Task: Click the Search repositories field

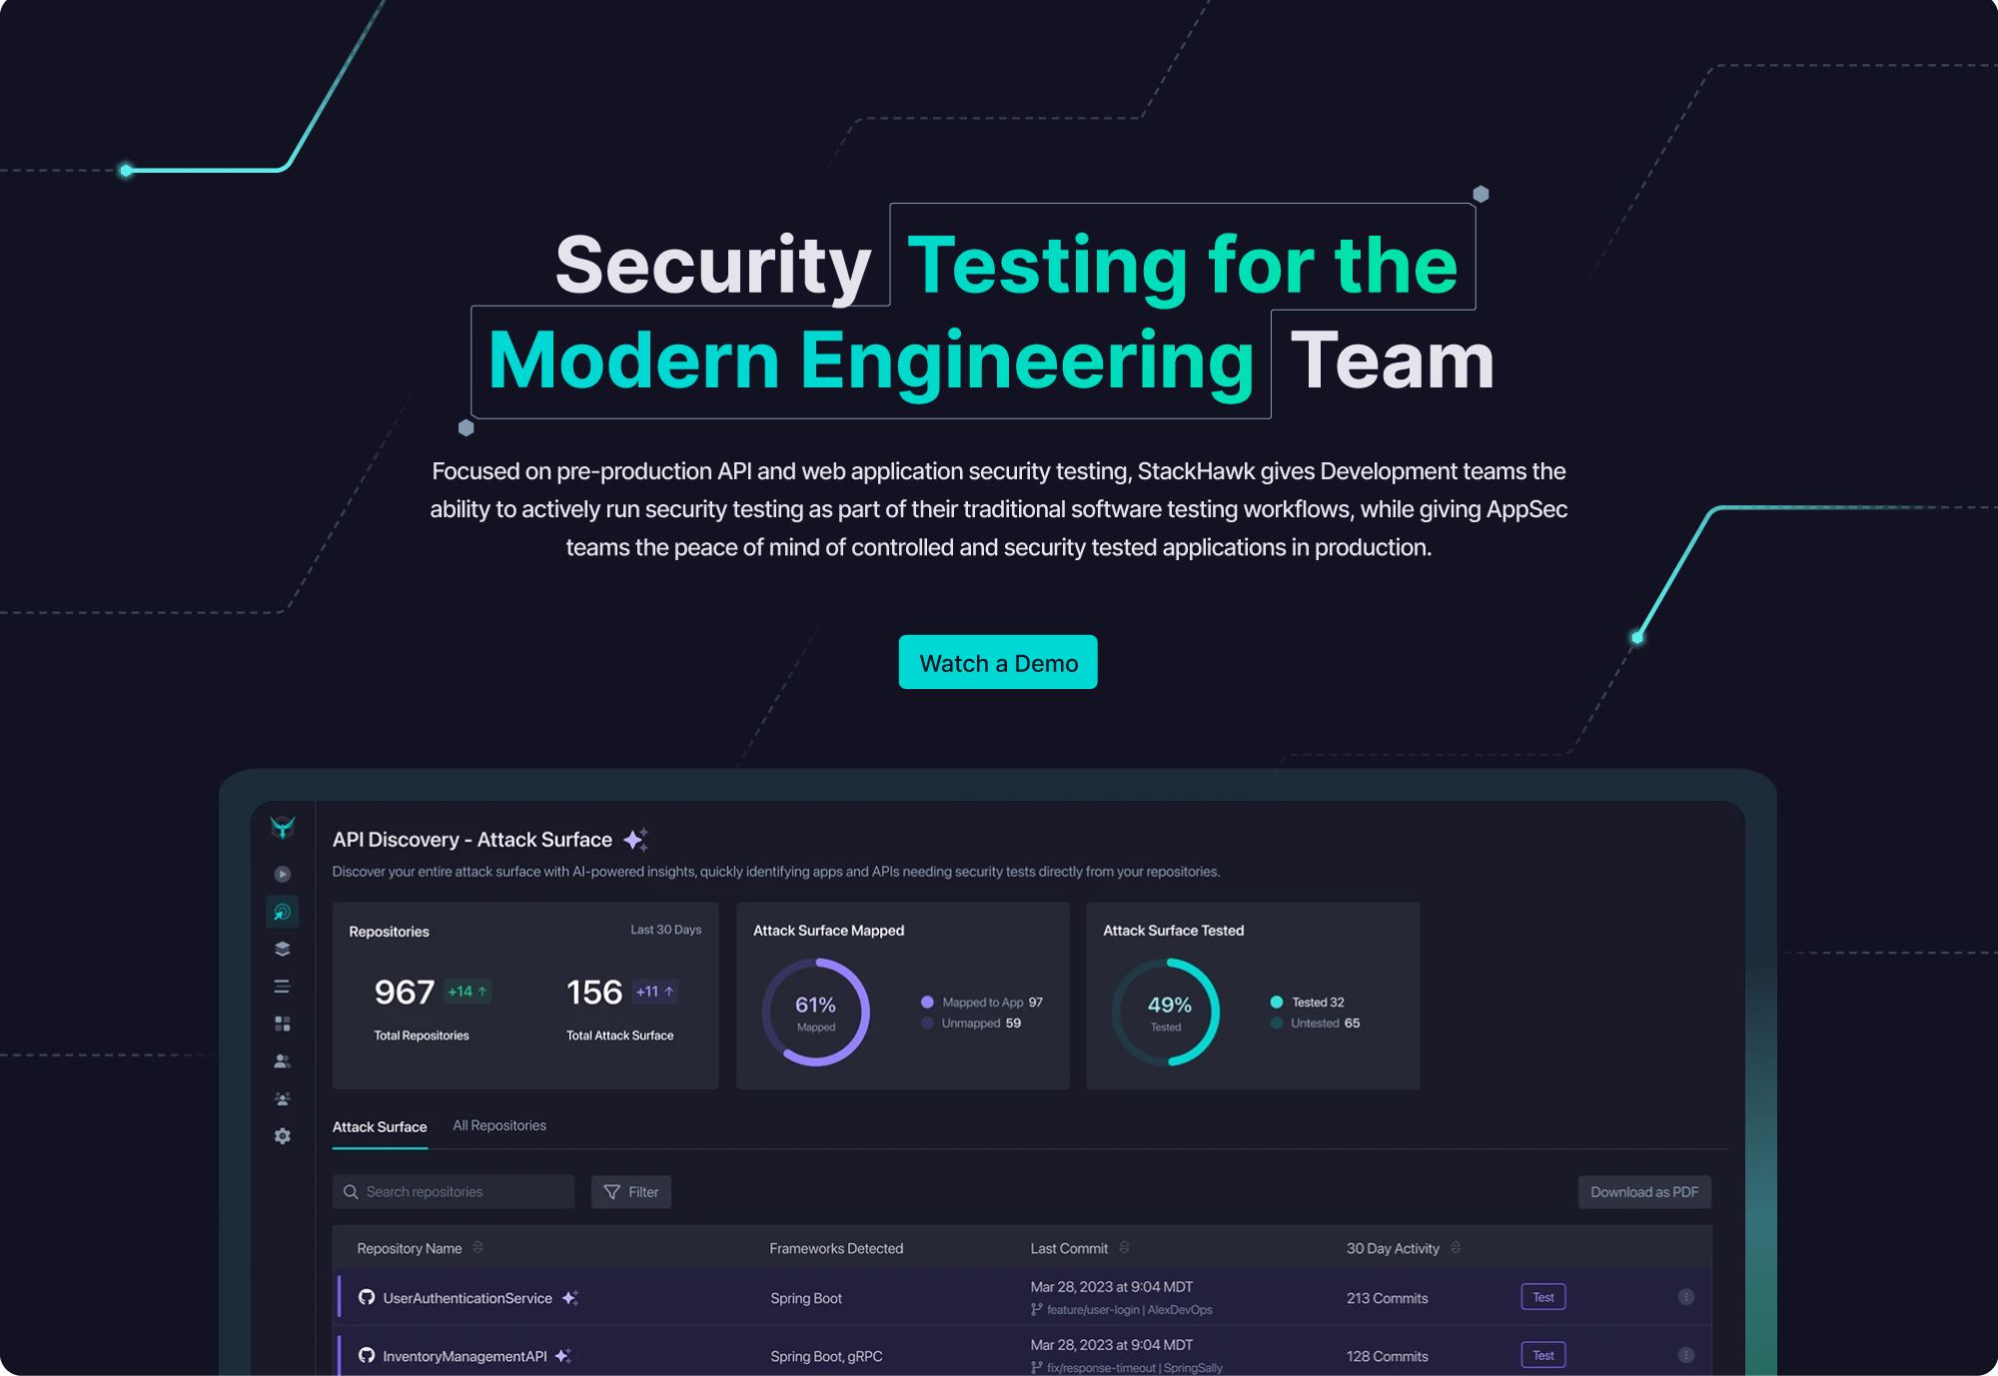Action: point(455,1192)
